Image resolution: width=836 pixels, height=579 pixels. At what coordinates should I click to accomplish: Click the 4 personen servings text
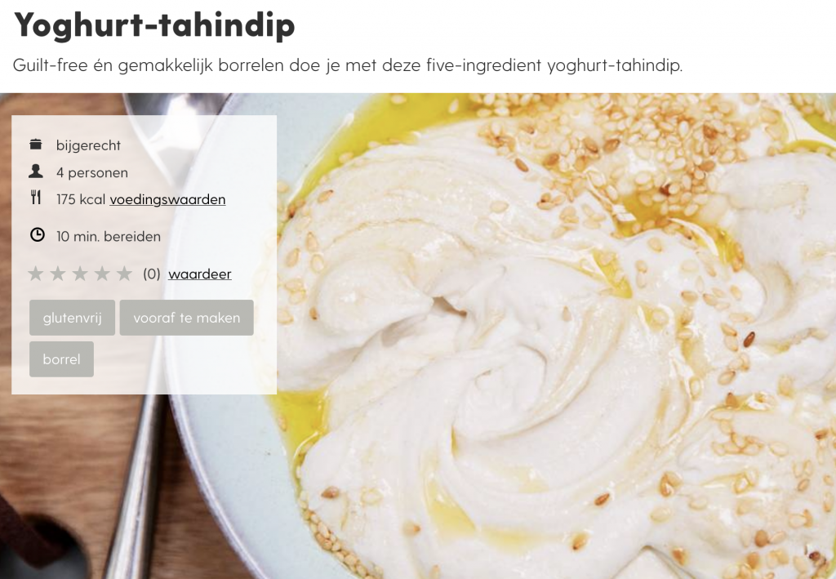click(92, 173)
